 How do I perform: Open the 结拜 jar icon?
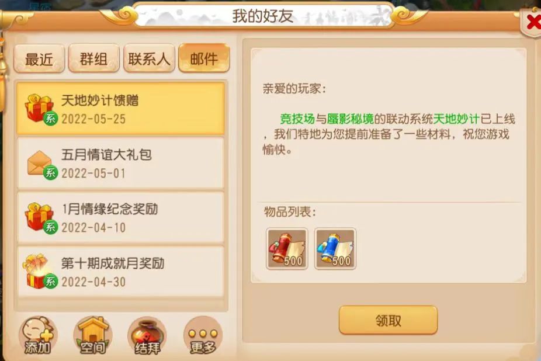[147, 335]
